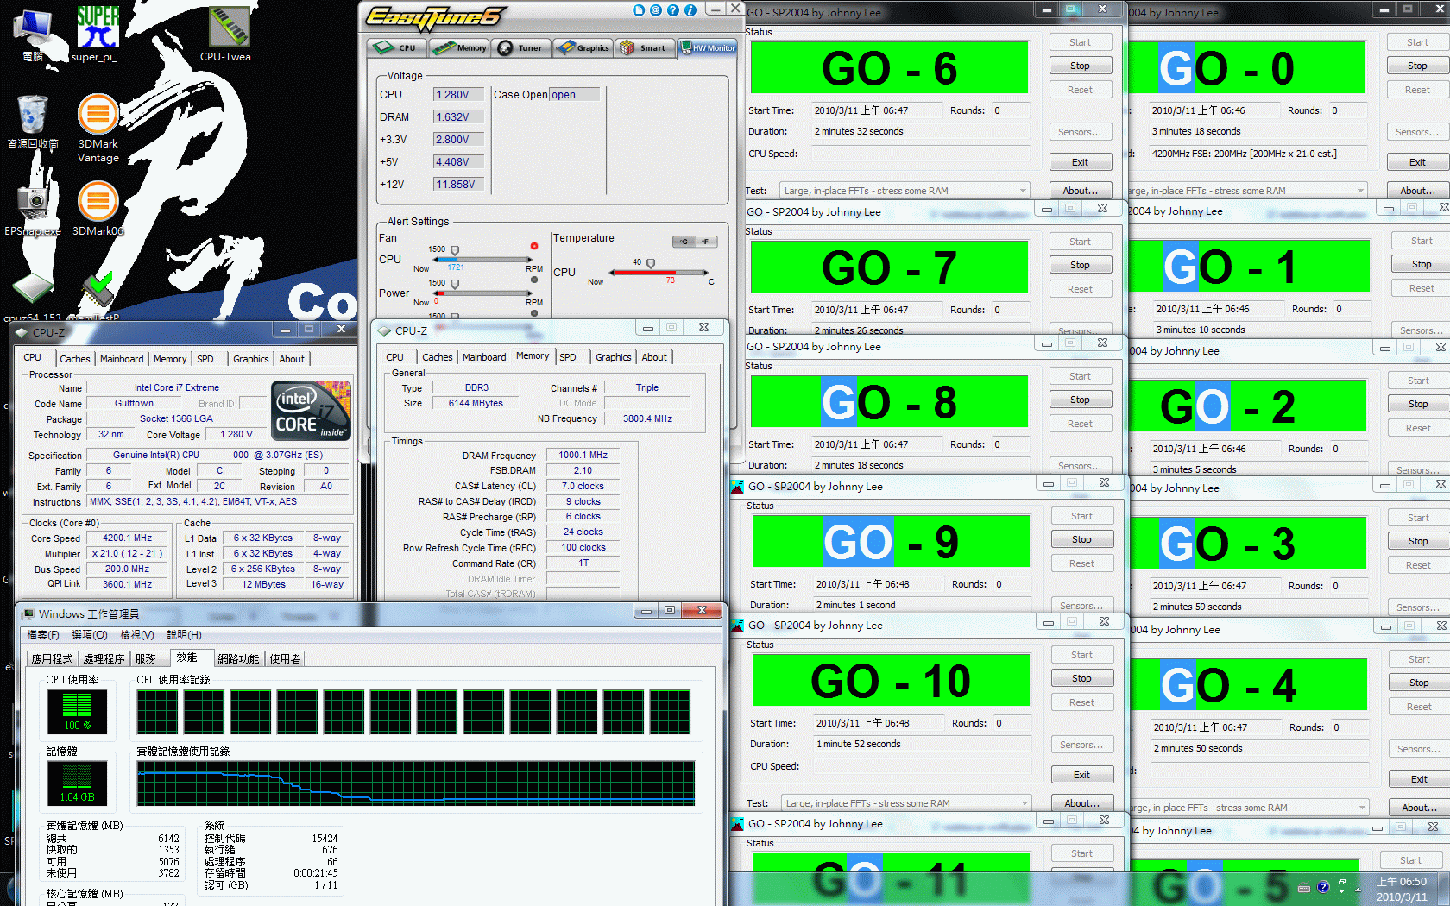The height and width of the screenshot is (906, 1450).
Task: Open the Recycle Bin (資源回收筒) icon
Action: pos(33,121)
